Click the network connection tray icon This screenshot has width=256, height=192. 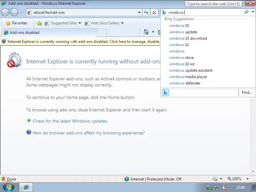(x=217, y=188)
